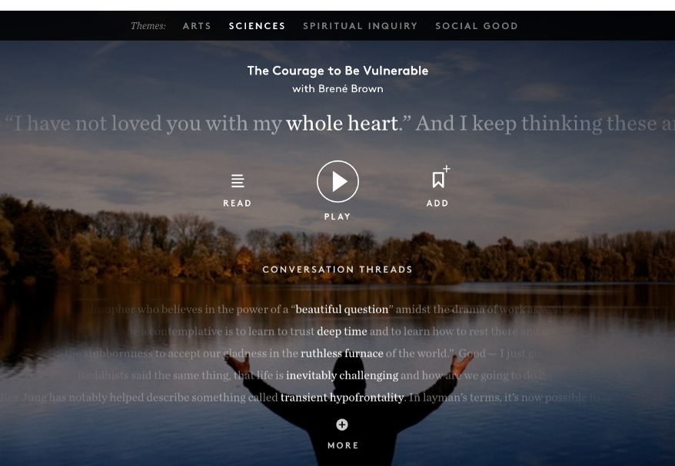Click the READ label text

238,203
